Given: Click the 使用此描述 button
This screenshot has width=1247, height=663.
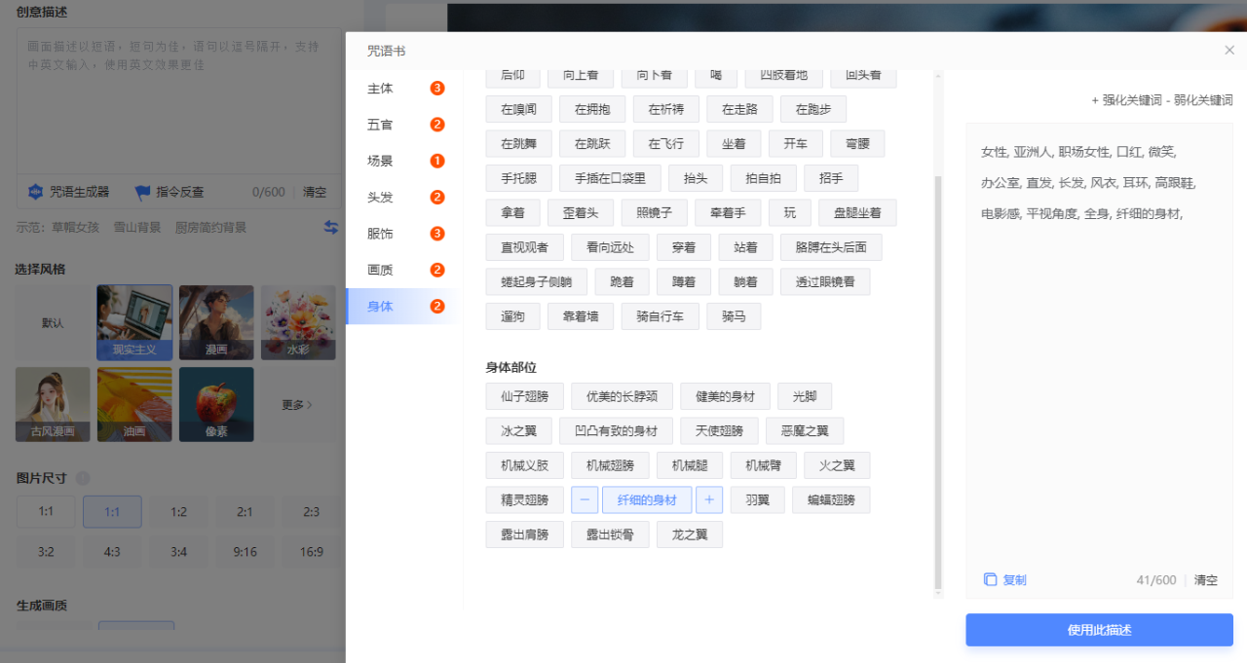Looking at the screenshot, I should 1099,630.
